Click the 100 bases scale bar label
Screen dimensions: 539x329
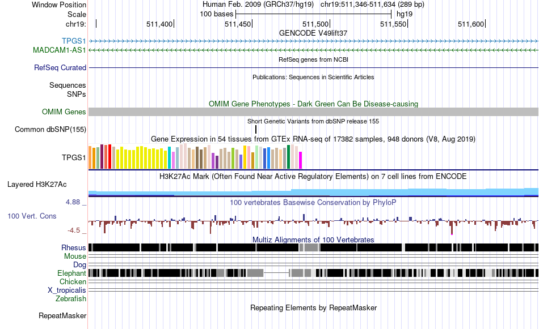click(x=217, y=14)
